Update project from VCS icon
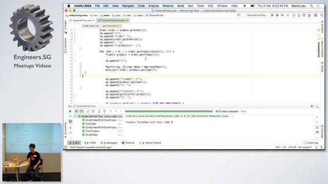This screenshot has height=184, width=328. [294, 15]
